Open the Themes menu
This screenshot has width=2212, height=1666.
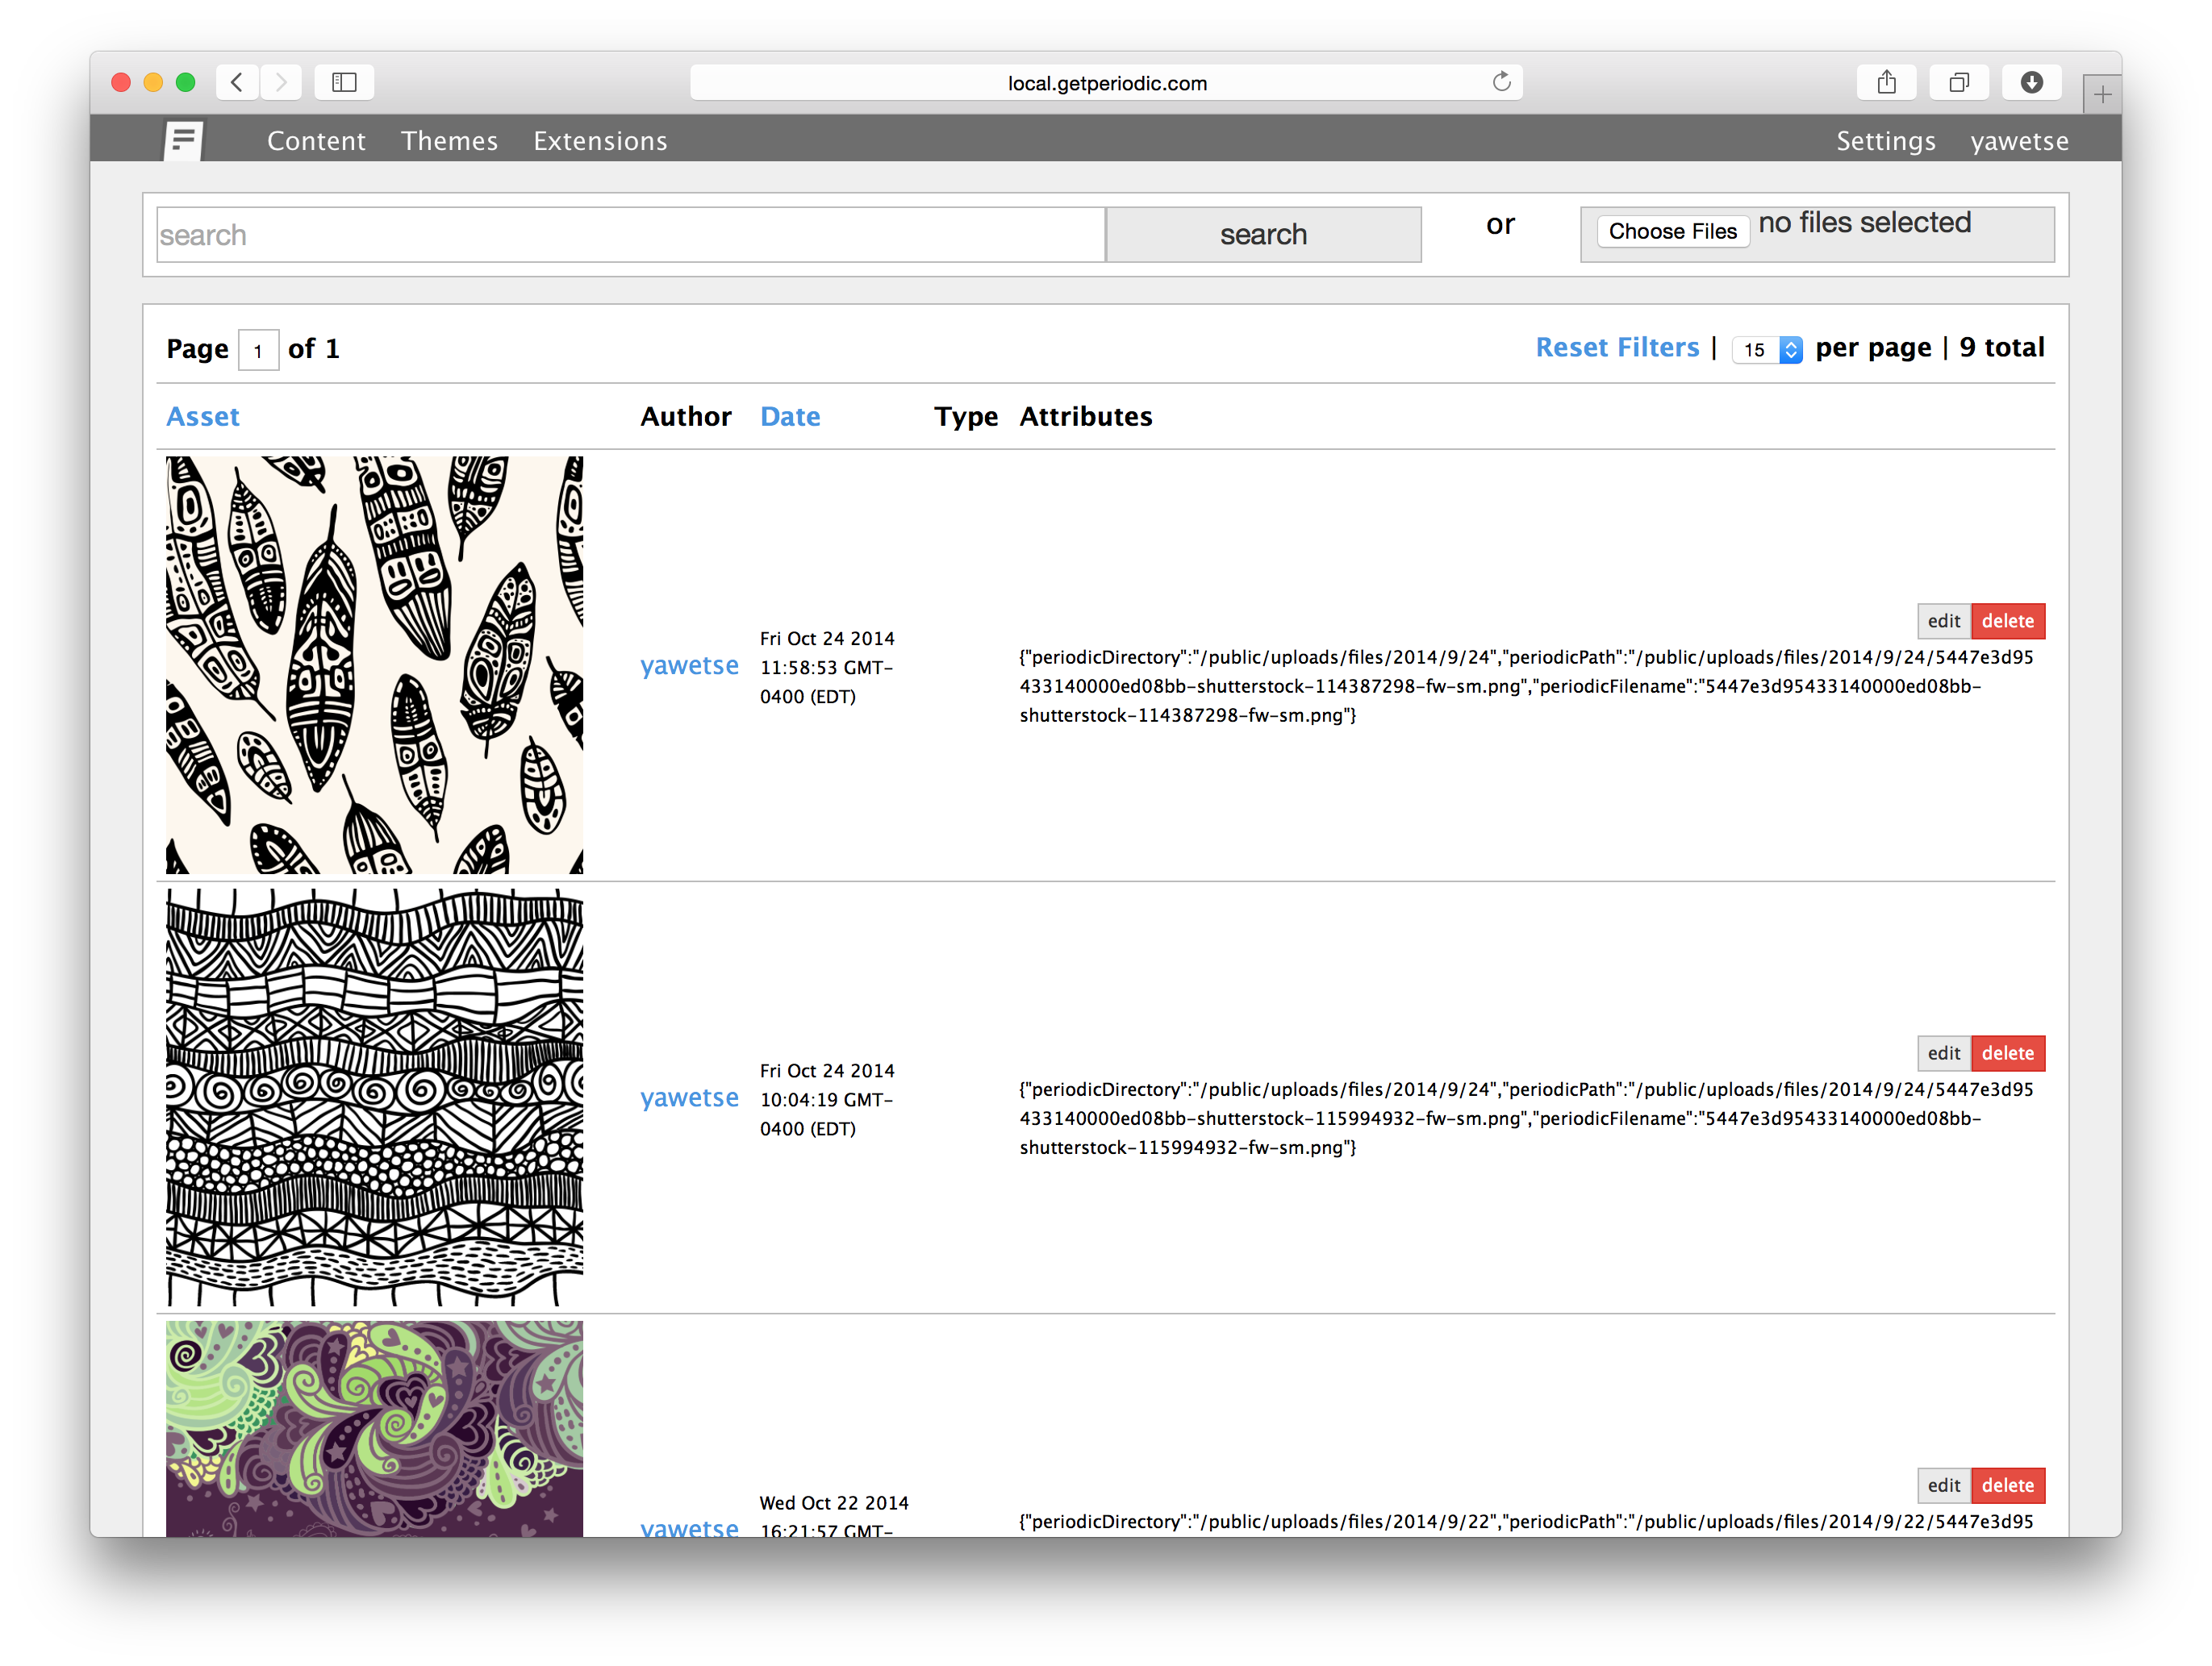[x=449, y=141]
